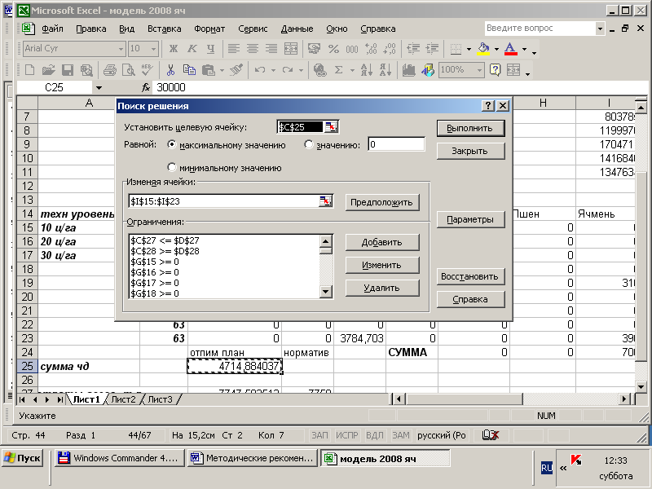Open the font name Arial Cyr dropdown
Viewport: 652px width, 489px height.
click(x=121, y=49)
